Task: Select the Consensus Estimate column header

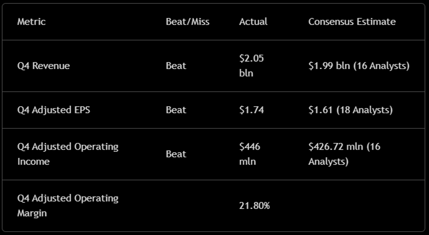Action: click(352, 22)
